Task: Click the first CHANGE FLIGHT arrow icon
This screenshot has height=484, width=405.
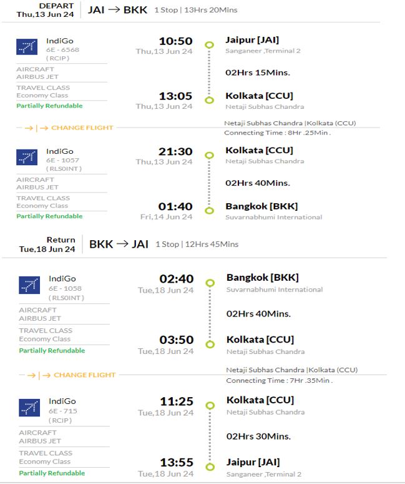Action: click(x=37, y=128)
